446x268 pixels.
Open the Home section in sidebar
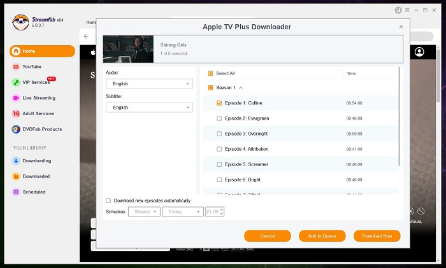(42, 51)
